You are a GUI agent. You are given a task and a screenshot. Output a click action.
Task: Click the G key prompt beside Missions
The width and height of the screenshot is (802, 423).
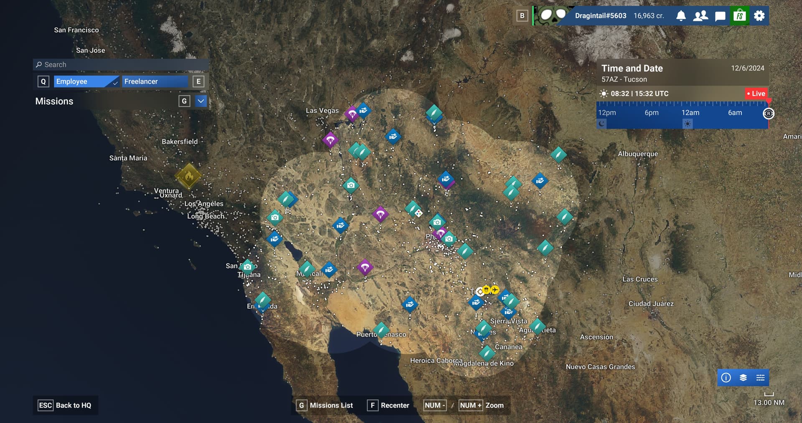point(184,101)
